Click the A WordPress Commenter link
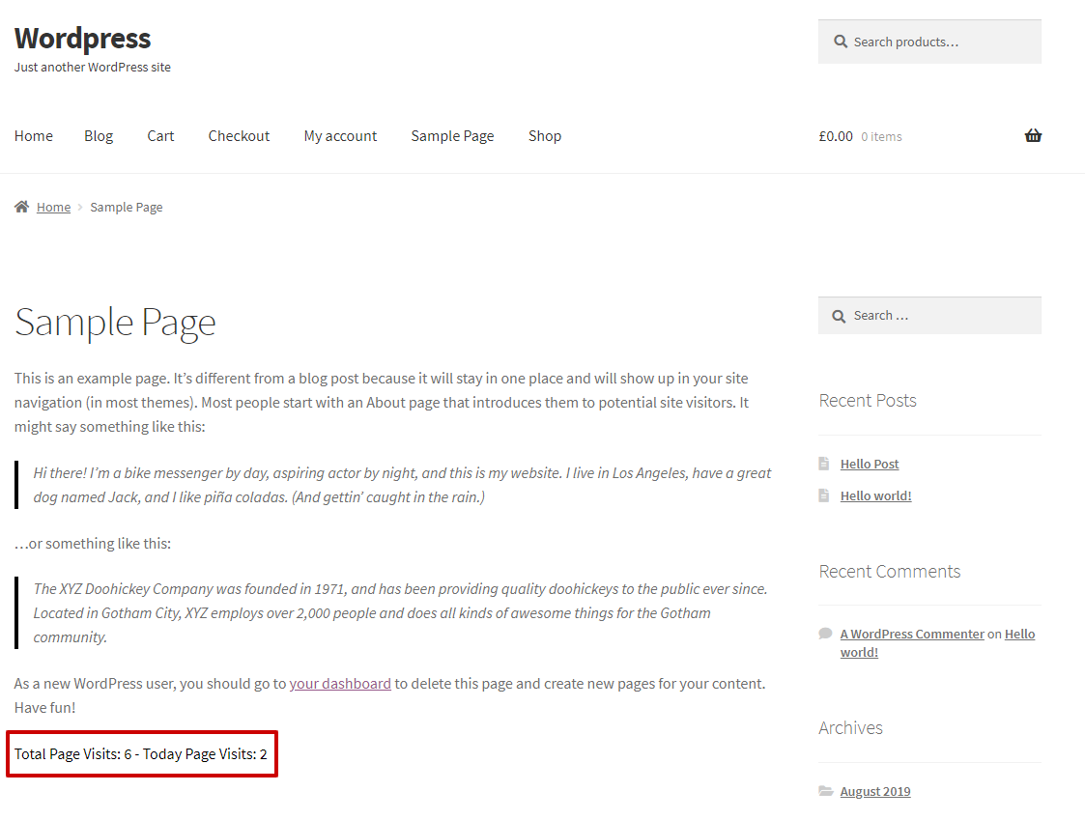The width and height of the screenshot is (1085, 820). point(912,634)
